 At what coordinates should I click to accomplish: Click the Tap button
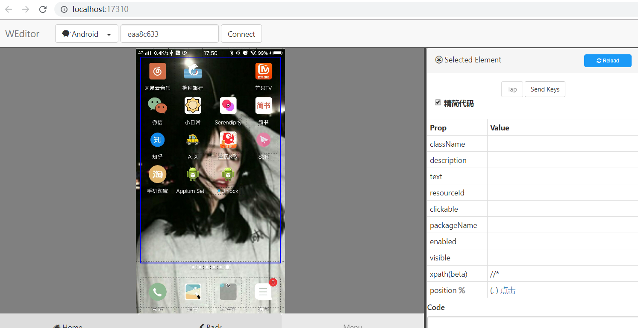[x=512, y=89]
